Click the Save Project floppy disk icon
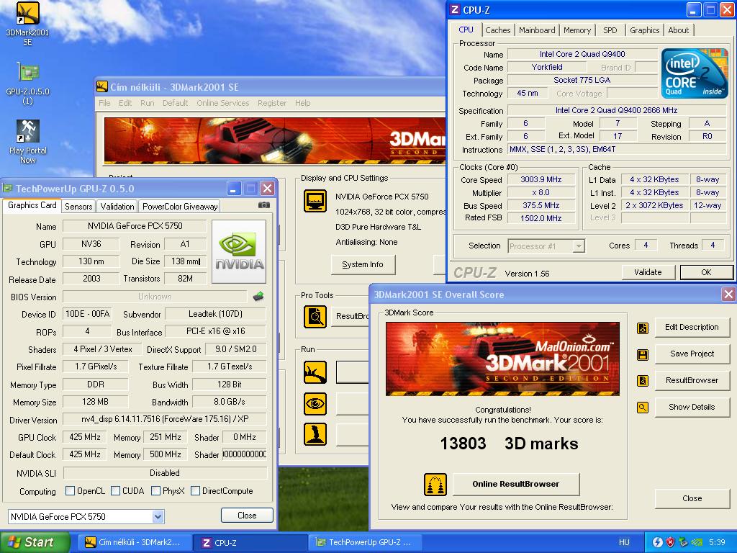This screenshot has height=553, width=737. tap(643, 354)
